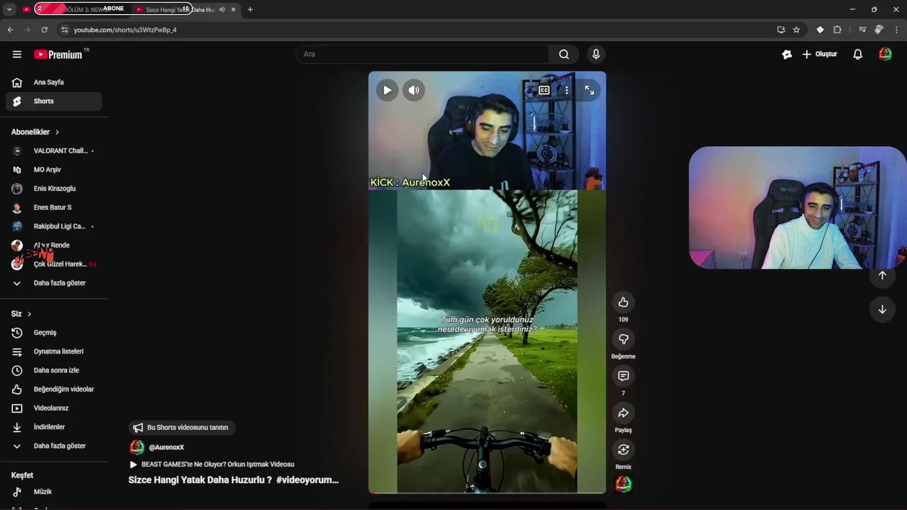Open İndirilenler

[x=54, y=426]
